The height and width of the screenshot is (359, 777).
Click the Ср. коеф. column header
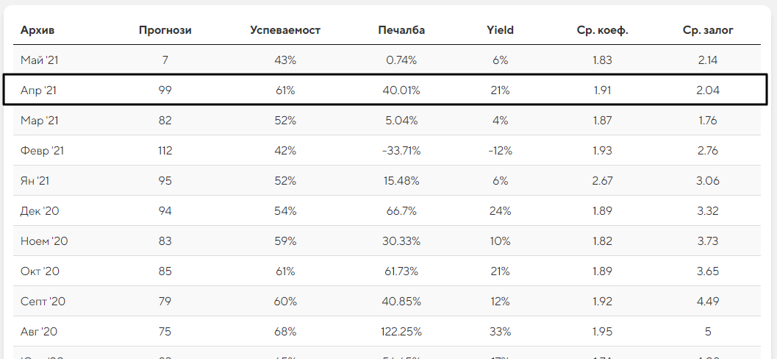click(603, 30)
